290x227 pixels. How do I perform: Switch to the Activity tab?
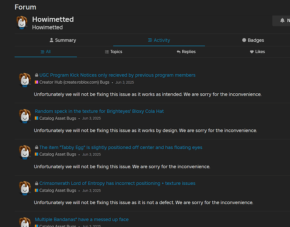pos(159,40)
